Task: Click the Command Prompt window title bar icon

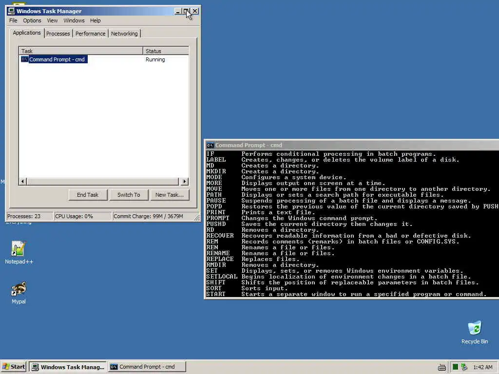Action: [x=210, y=145]
